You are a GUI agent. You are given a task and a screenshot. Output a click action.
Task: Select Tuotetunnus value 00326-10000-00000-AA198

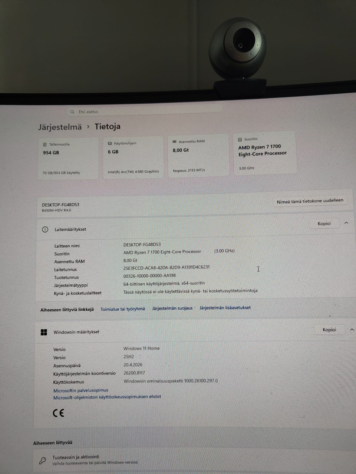149,276
